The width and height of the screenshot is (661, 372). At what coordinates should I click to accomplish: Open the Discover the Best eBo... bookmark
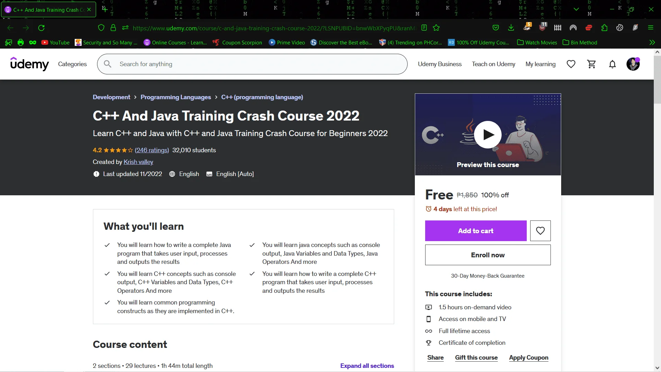point(341,43)
